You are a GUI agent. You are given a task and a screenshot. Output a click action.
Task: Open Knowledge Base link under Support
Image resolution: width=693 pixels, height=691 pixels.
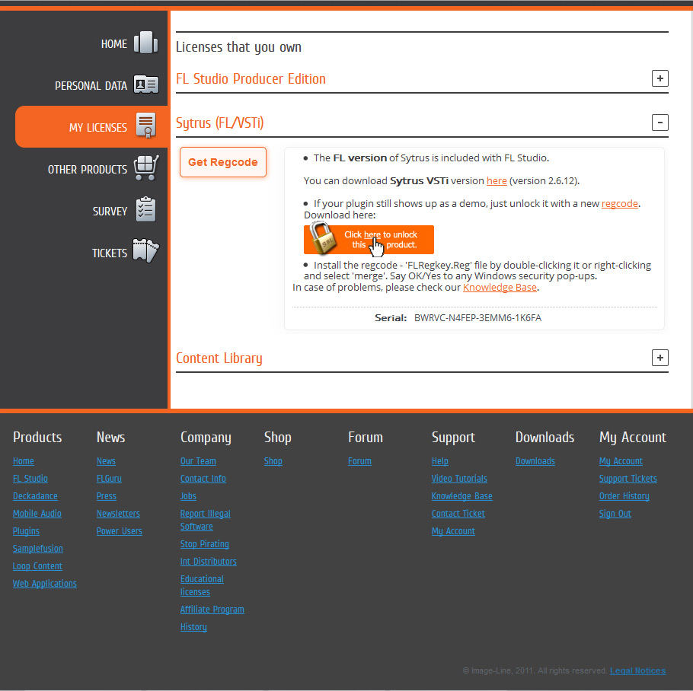click(461, 496)
